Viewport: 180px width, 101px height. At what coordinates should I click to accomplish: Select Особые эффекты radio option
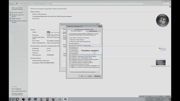pos(69,43)
